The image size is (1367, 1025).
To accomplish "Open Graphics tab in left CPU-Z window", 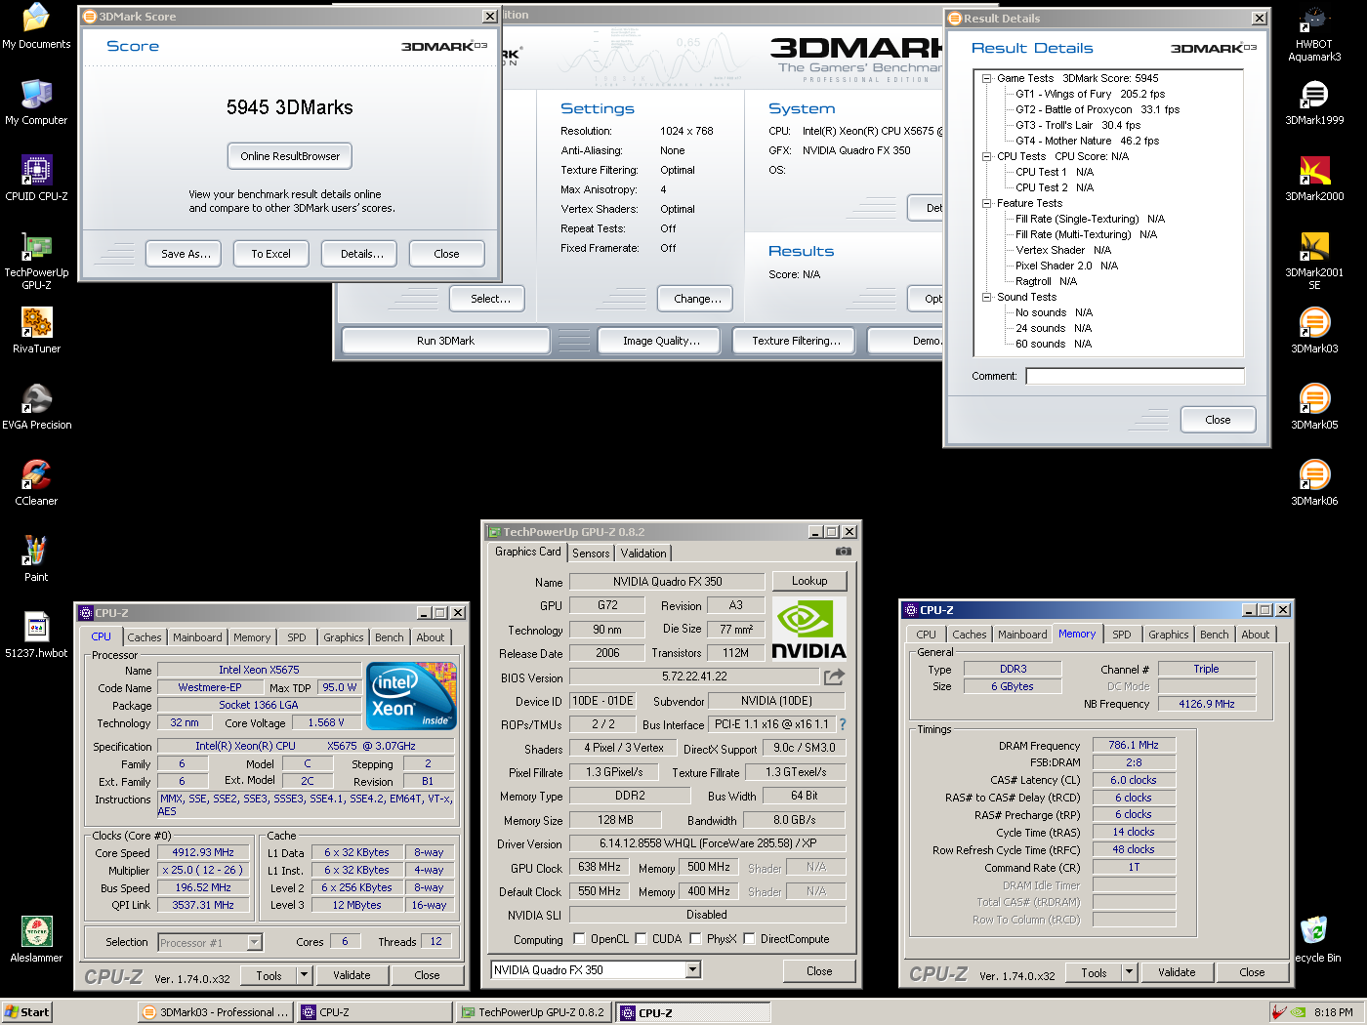I will 343,637.
